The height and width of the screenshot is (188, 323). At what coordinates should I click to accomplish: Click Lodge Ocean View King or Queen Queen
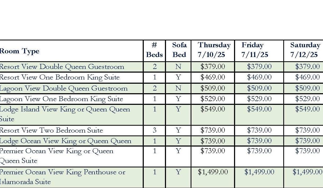coord(65,141)
